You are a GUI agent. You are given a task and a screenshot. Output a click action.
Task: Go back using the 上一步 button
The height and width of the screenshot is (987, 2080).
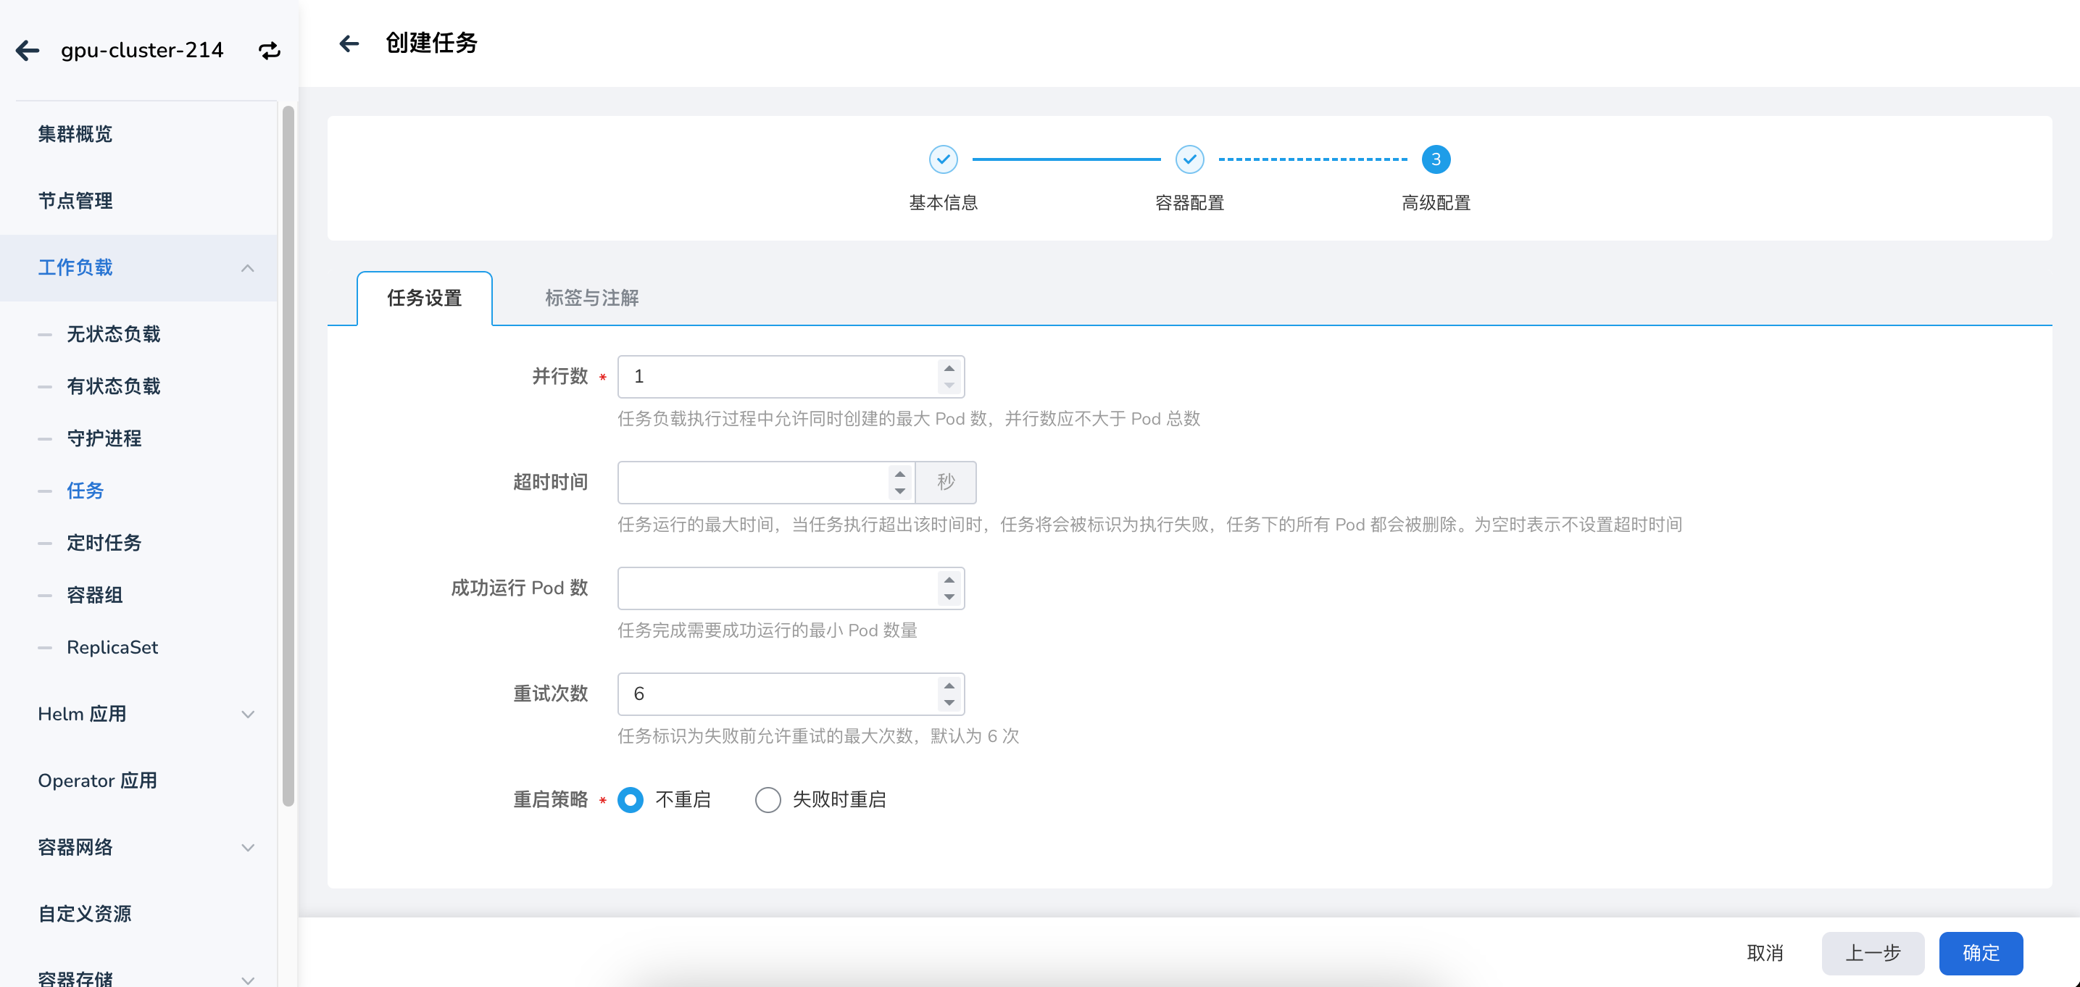[1873, 953]
